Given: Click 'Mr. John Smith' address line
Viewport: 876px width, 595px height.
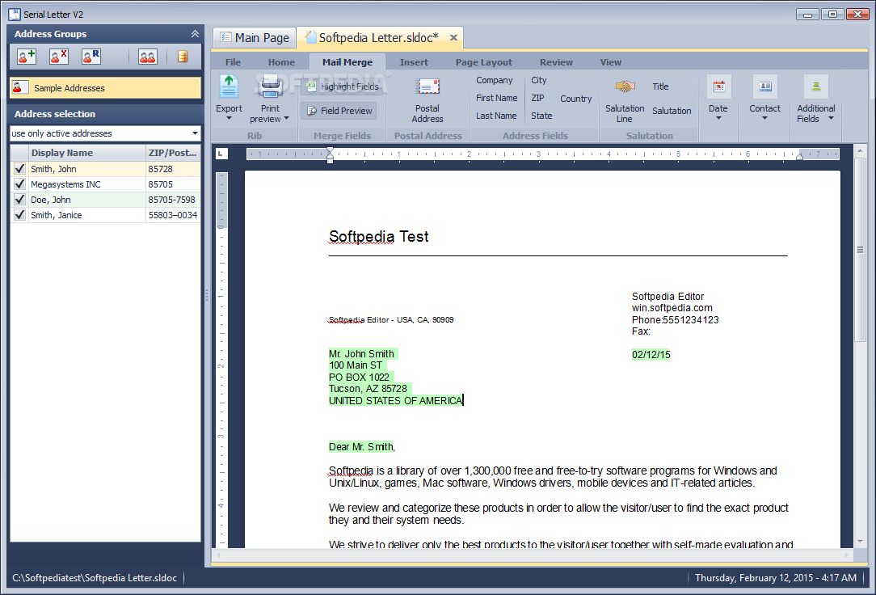Looking at the screenshot, I should pyautogui.click(x=361, y=353).
